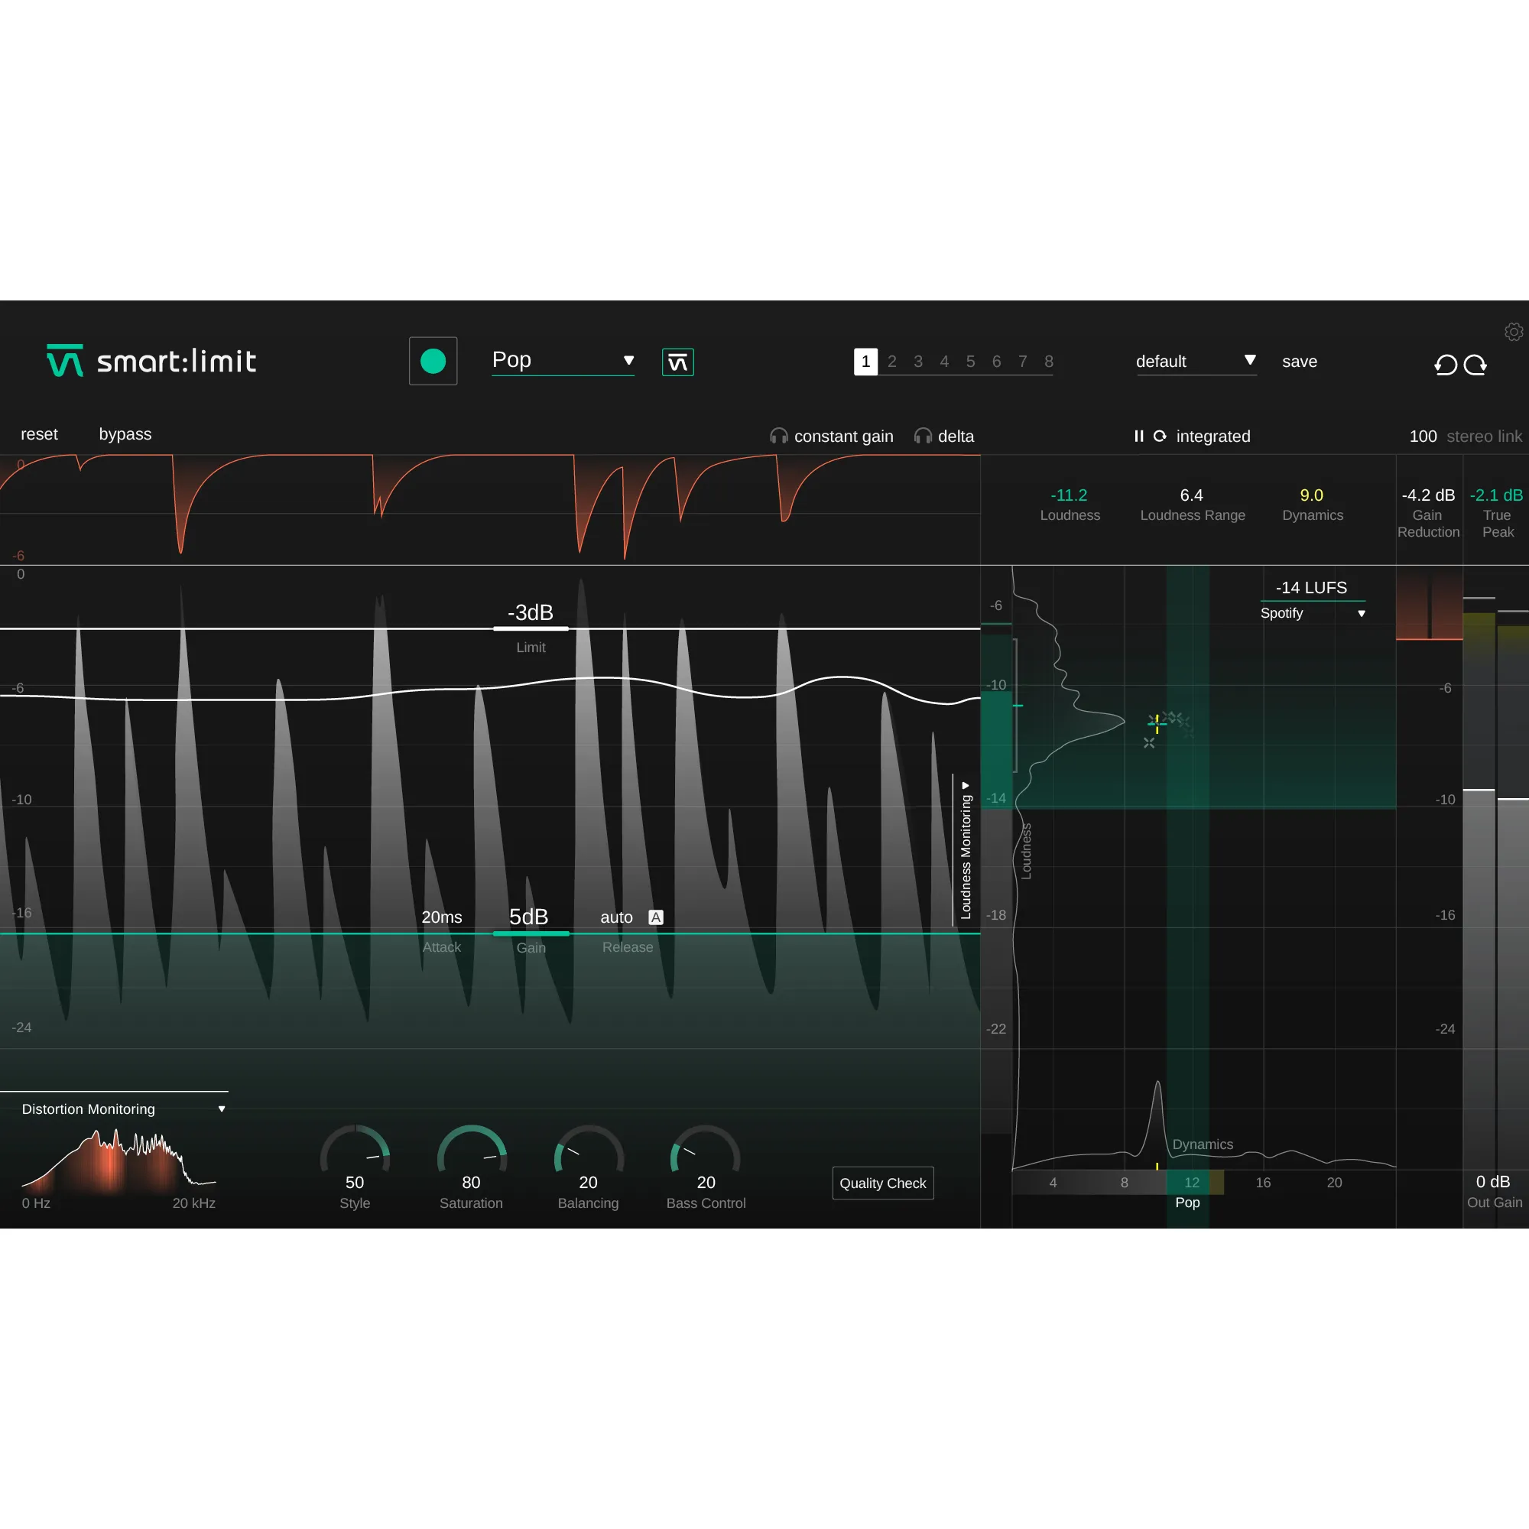Open the Spotify loudness target dropdown

[x=1312, y=613]
